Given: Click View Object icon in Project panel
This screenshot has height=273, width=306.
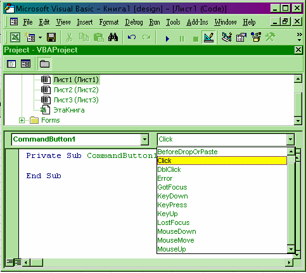Looking at the screenshot, I should point(25,64).
